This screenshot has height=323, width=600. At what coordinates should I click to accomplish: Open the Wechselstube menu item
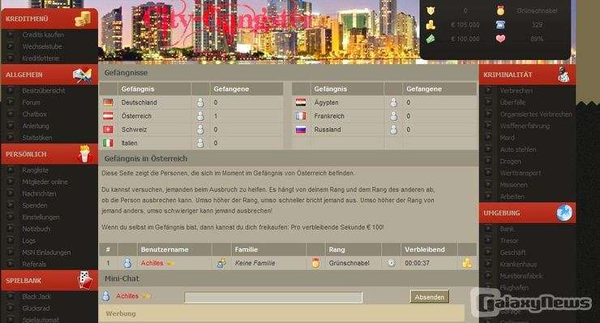coord(42,47)
